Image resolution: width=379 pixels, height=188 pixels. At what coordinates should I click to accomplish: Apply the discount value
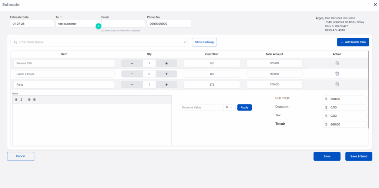click(244, 107)
